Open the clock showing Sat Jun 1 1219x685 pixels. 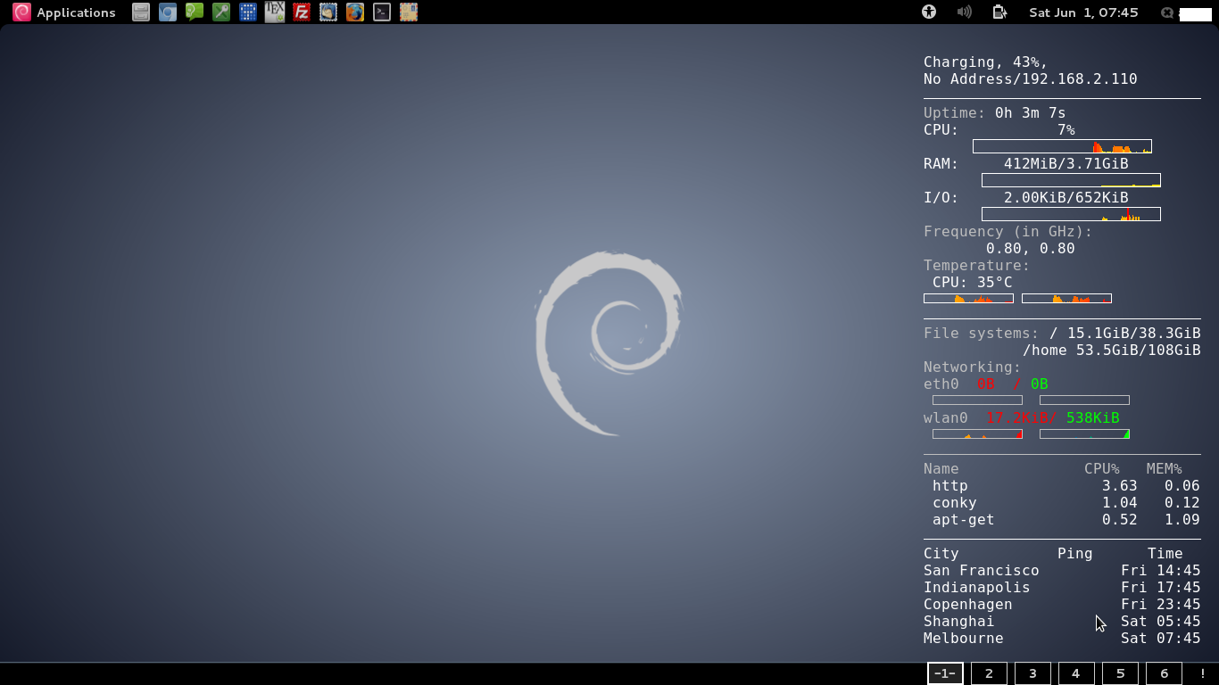tap(1082, 12)
